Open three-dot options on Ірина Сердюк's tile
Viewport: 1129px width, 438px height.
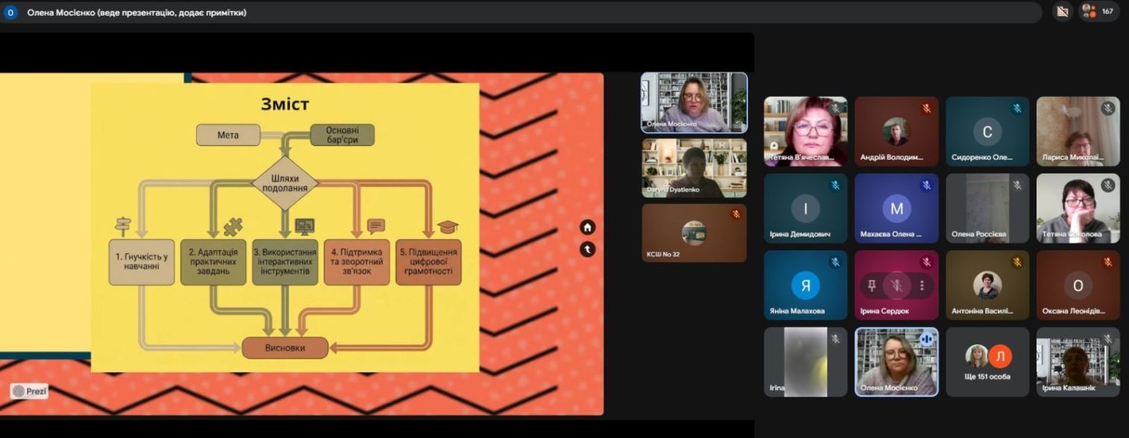(922, 285)
